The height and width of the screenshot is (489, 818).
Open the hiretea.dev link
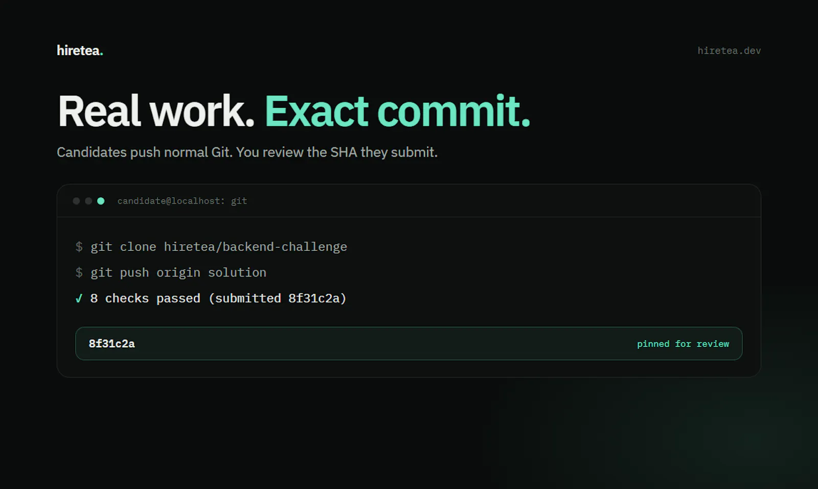pos(729,51)
